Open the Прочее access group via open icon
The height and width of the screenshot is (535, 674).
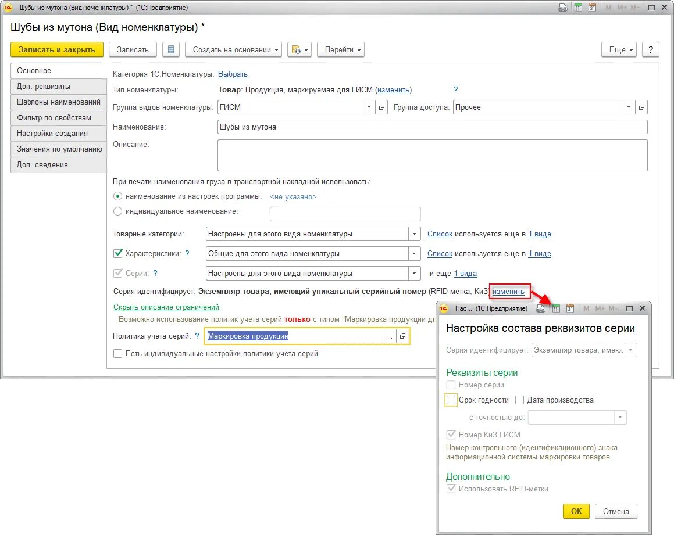641,107
